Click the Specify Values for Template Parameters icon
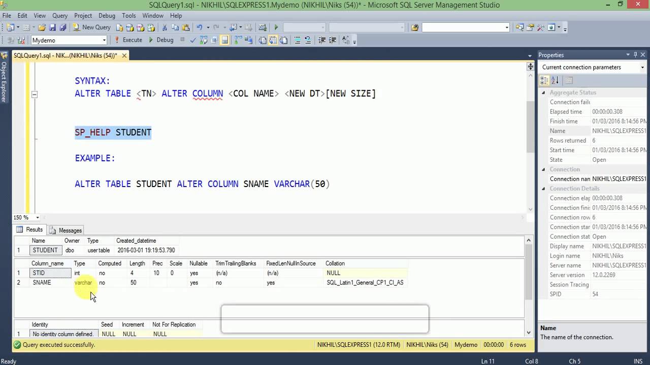The width and height of the screenshot is (650, 365). pos(346,40)
